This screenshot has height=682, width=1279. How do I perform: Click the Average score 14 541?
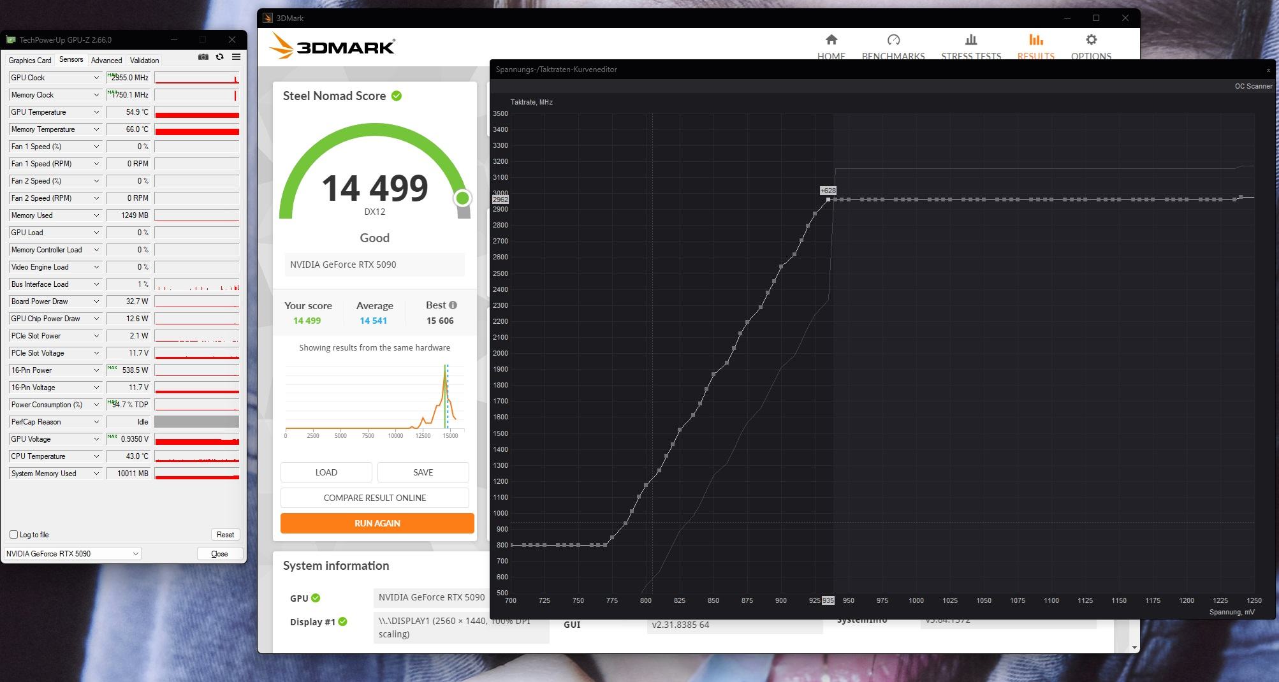374,321
